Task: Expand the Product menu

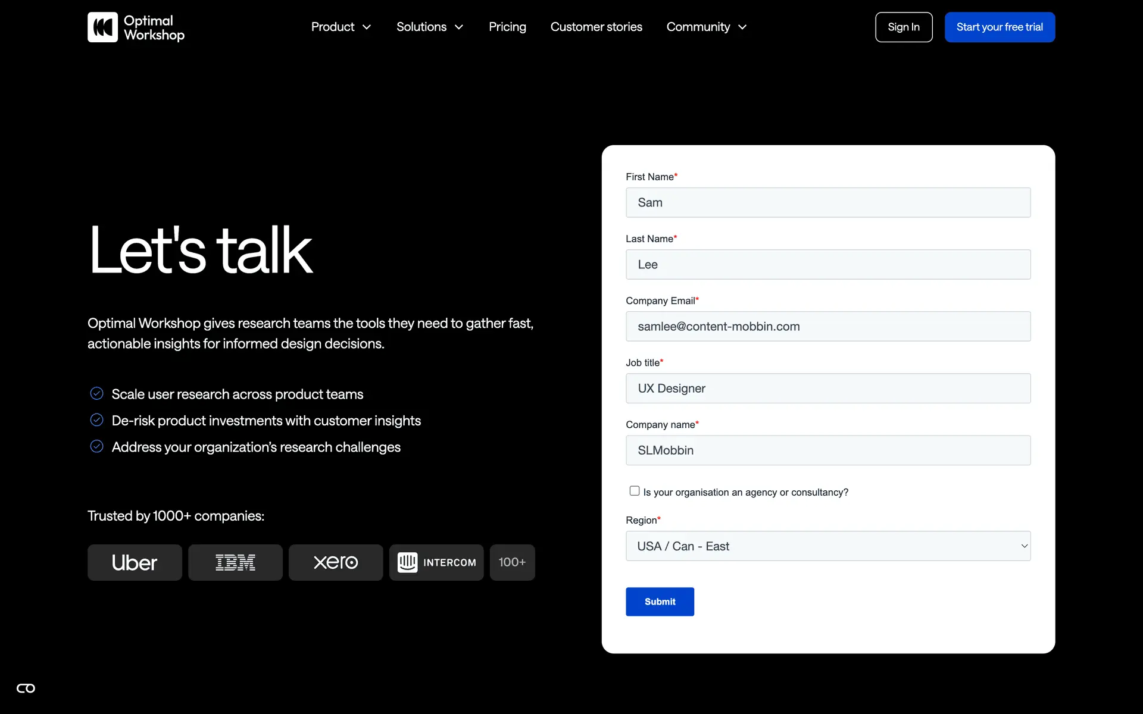Action: click(341, 27)
